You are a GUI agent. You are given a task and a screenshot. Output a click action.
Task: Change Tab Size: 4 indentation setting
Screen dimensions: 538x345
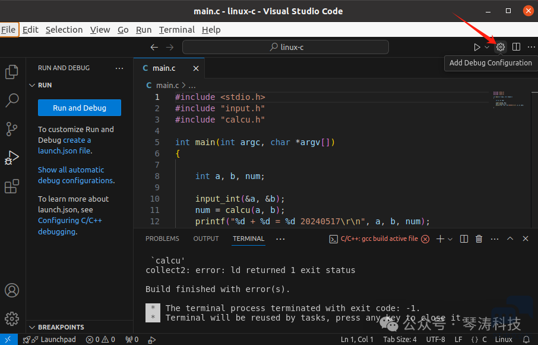[x=400, y=340]
